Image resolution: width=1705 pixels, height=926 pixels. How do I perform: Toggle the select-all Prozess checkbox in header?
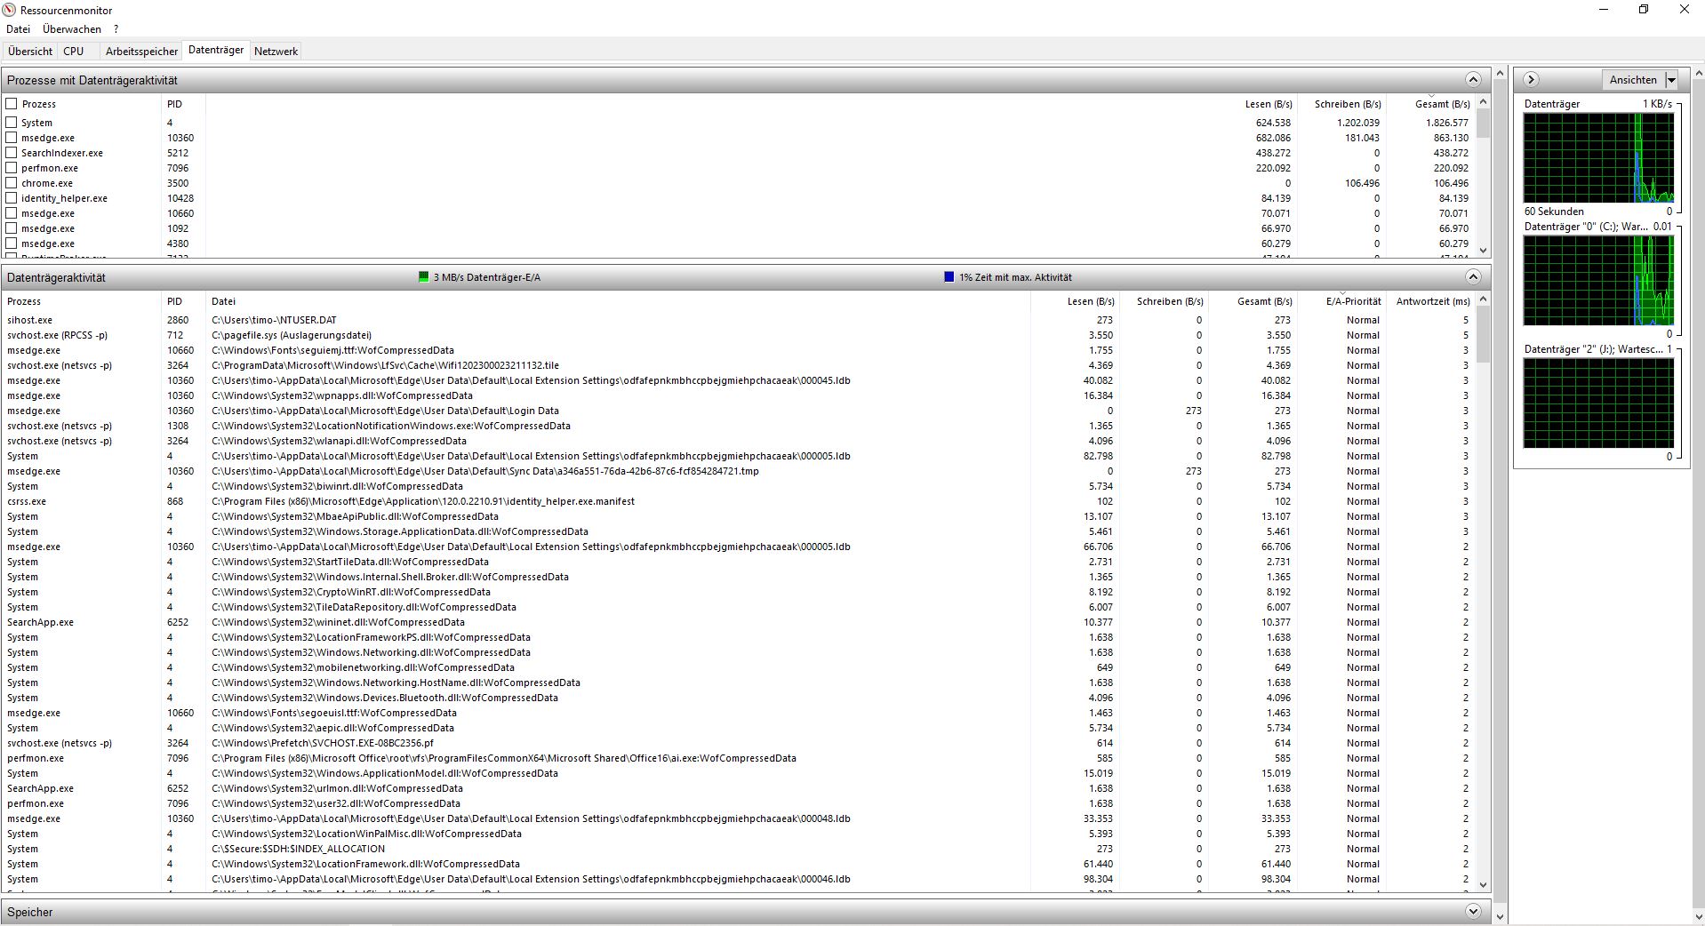12,104
